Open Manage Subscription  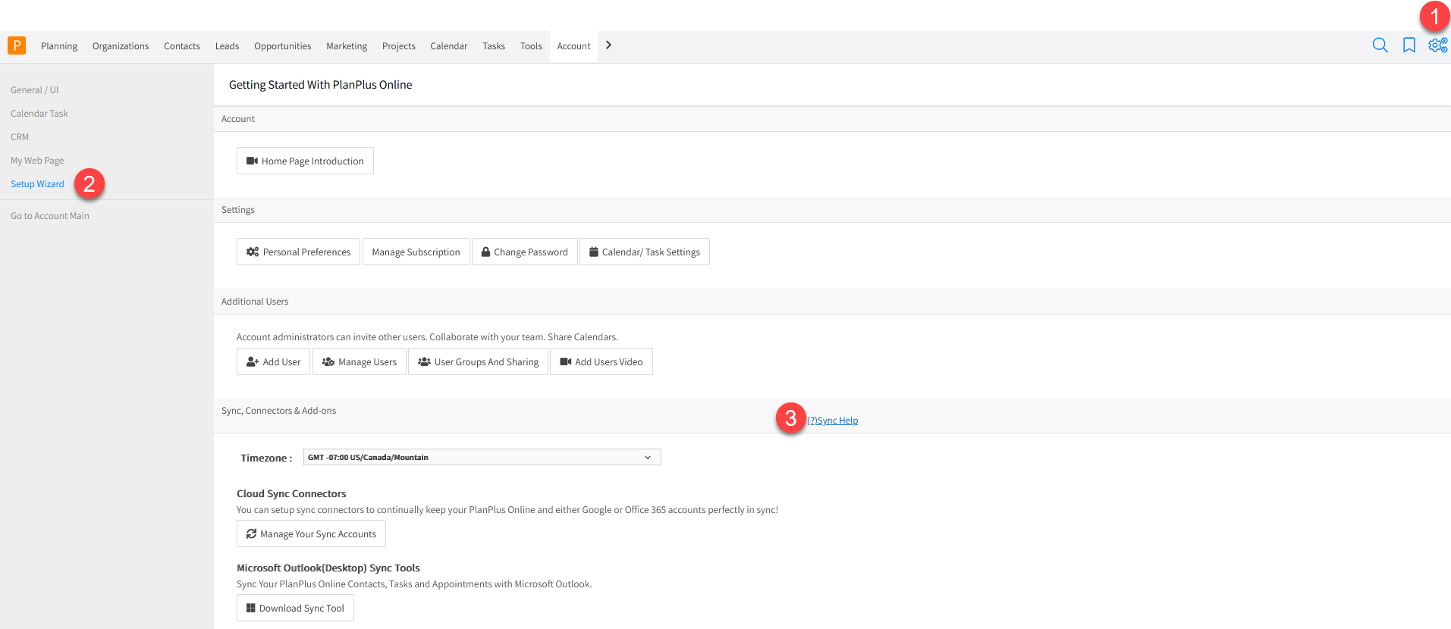[x=416, y=252]
